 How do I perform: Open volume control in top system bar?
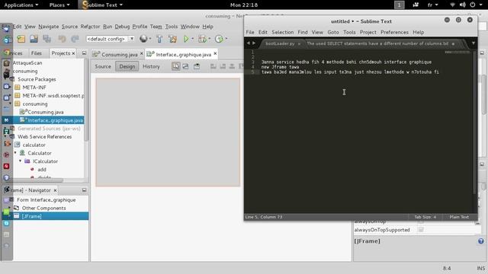click(463, 5)
